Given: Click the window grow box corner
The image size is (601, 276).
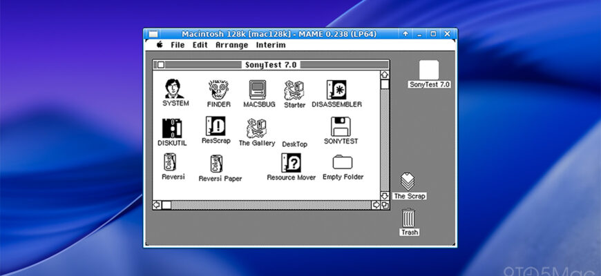Looking at the screenshot, I should [385, 205].
